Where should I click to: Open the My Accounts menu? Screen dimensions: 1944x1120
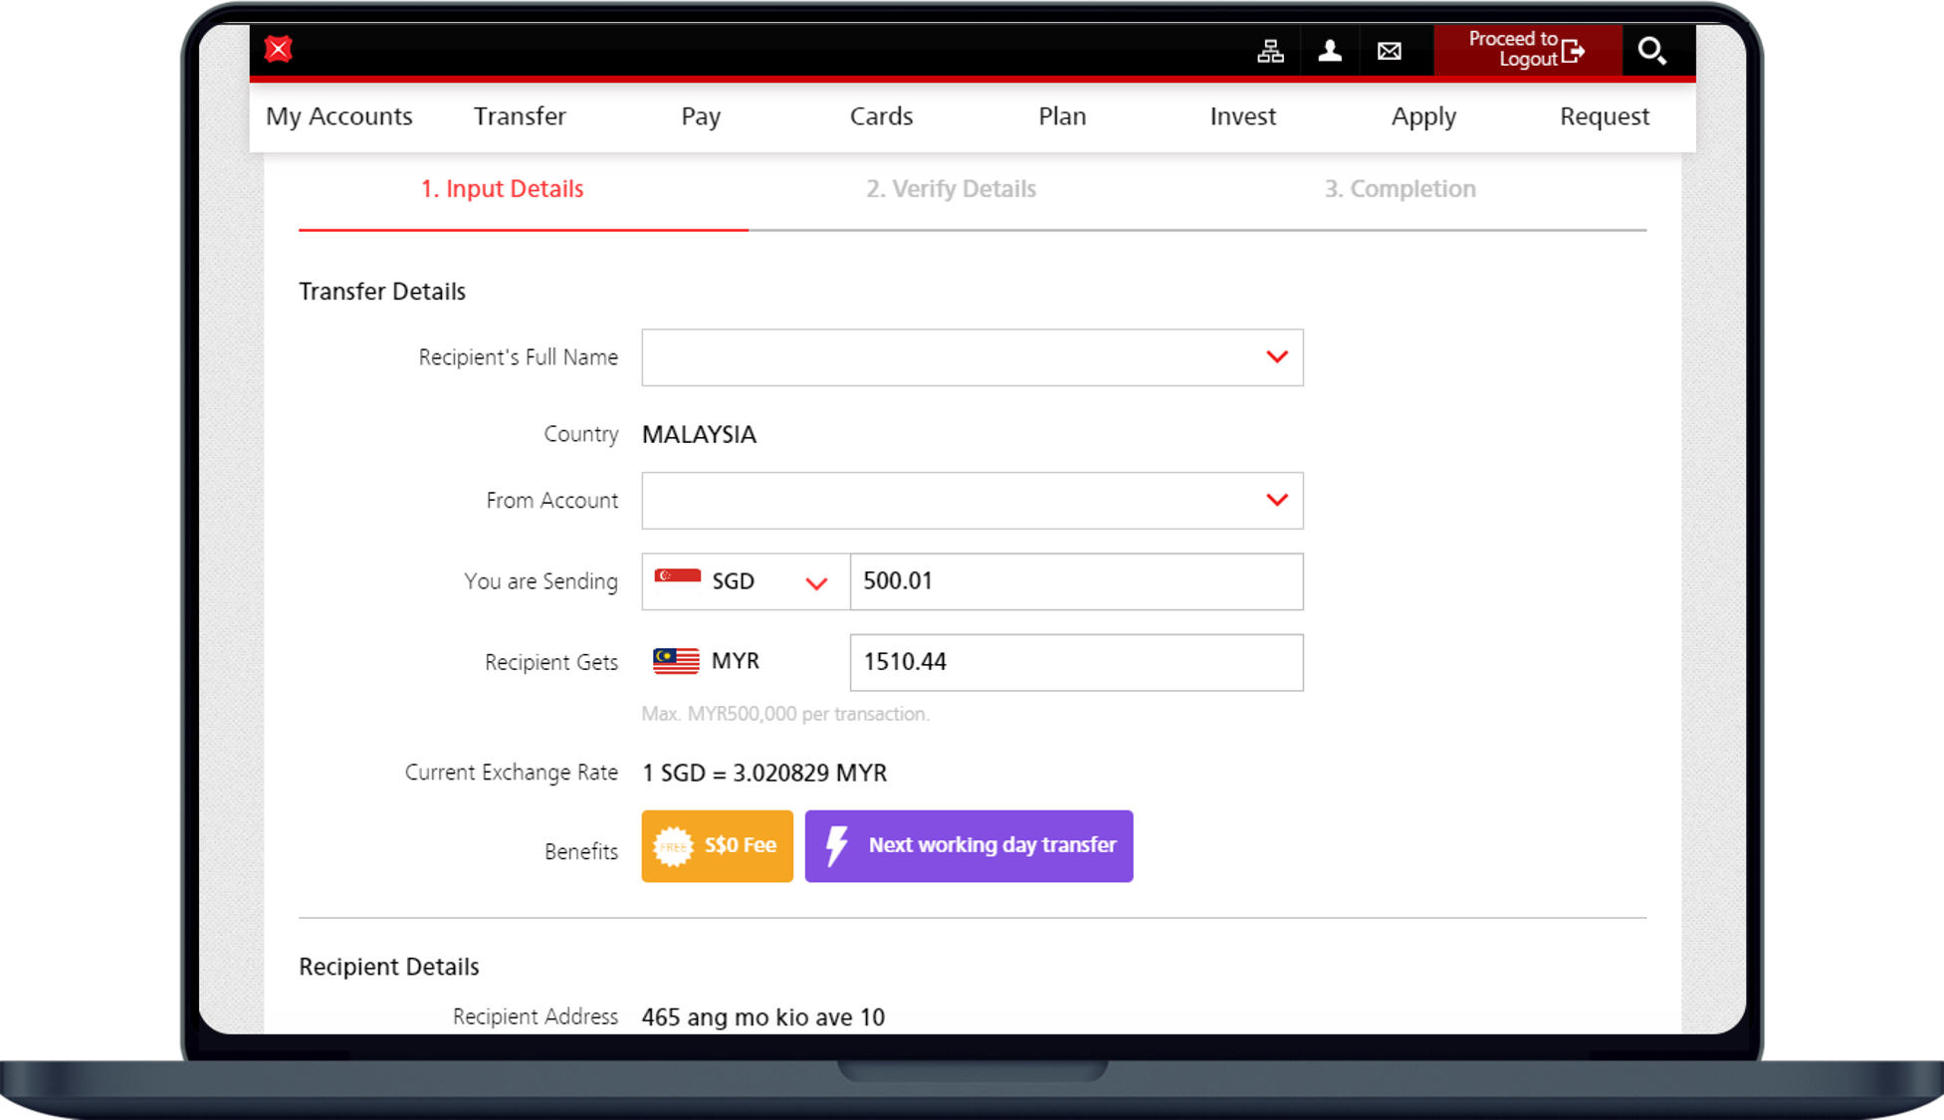pyautogui.click(x=339, y=116)
